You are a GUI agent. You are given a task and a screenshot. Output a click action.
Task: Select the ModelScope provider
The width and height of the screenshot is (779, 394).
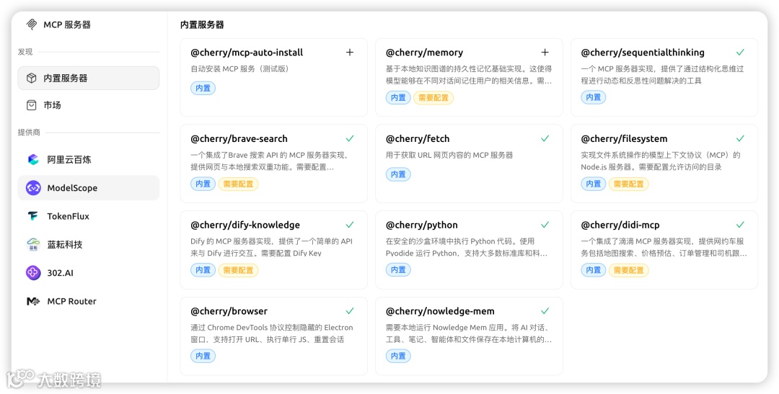[x=89, y=188]
